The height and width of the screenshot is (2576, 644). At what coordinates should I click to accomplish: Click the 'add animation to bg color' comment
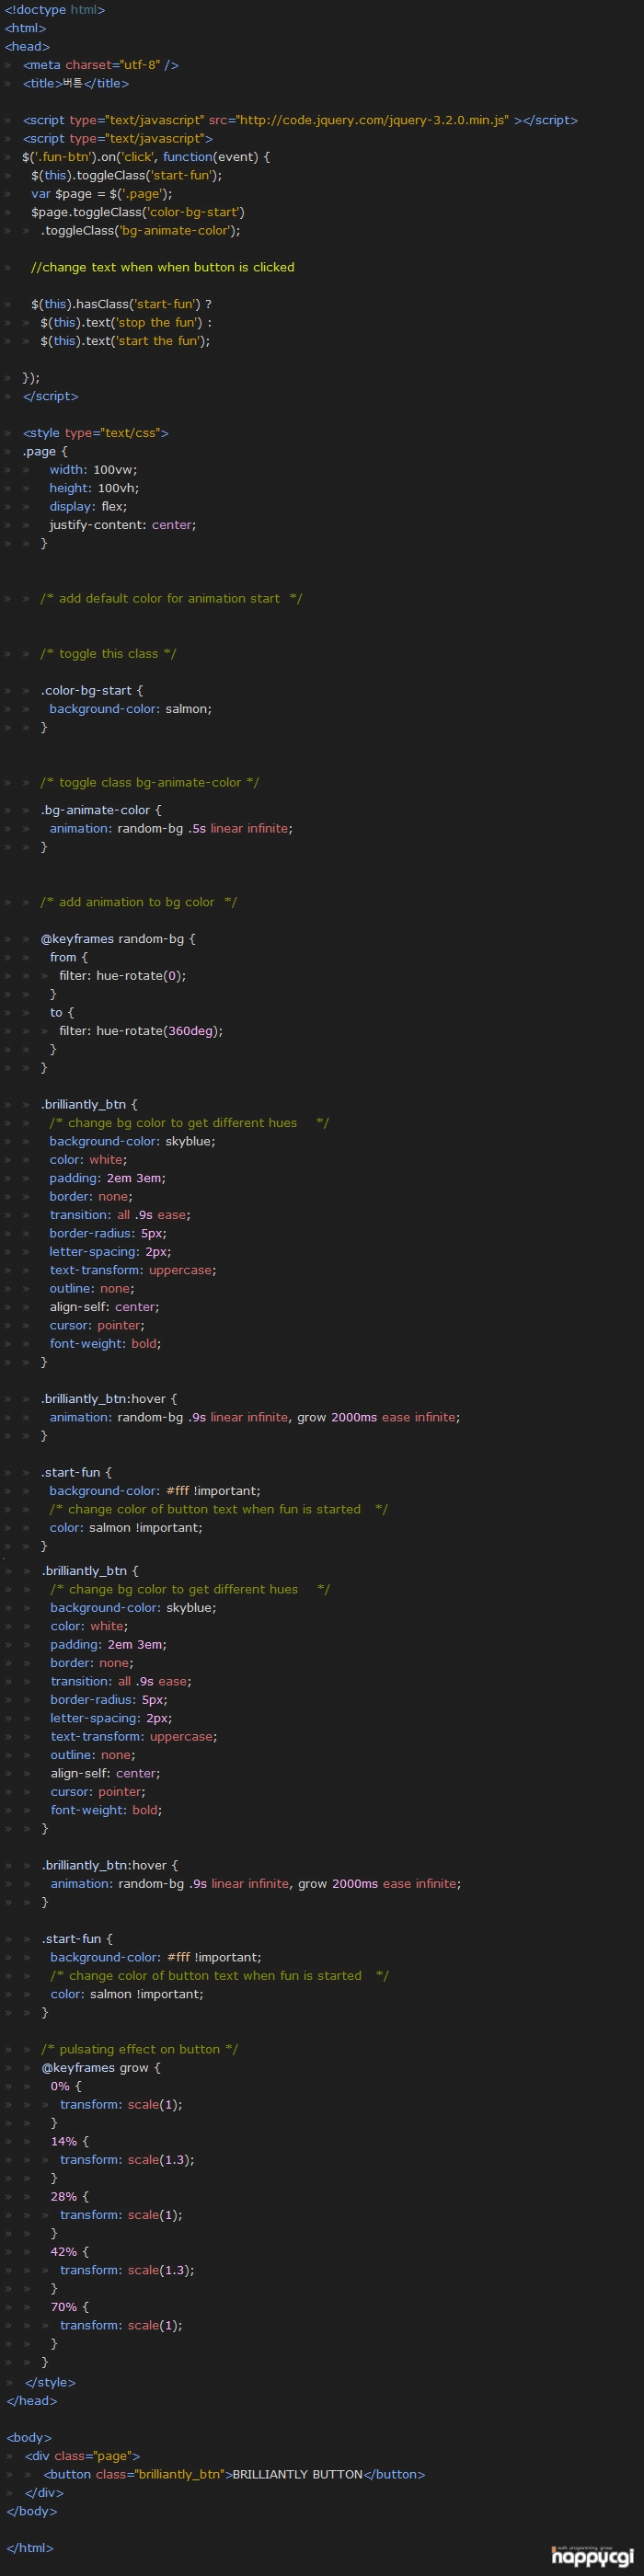tap(138, 903)
